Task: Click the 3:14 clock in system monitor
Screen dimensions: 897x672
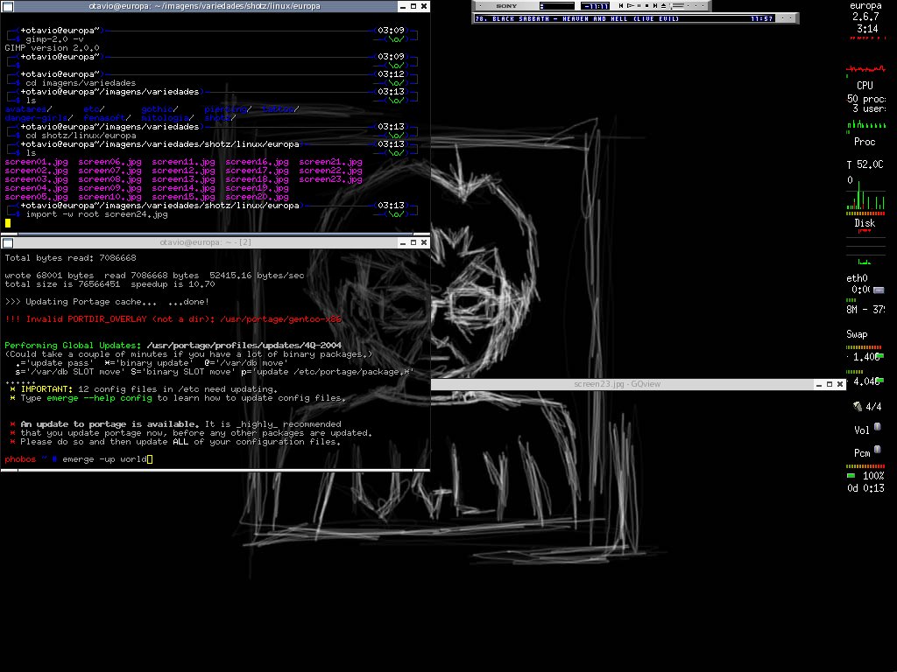Action: click(867, 29)
